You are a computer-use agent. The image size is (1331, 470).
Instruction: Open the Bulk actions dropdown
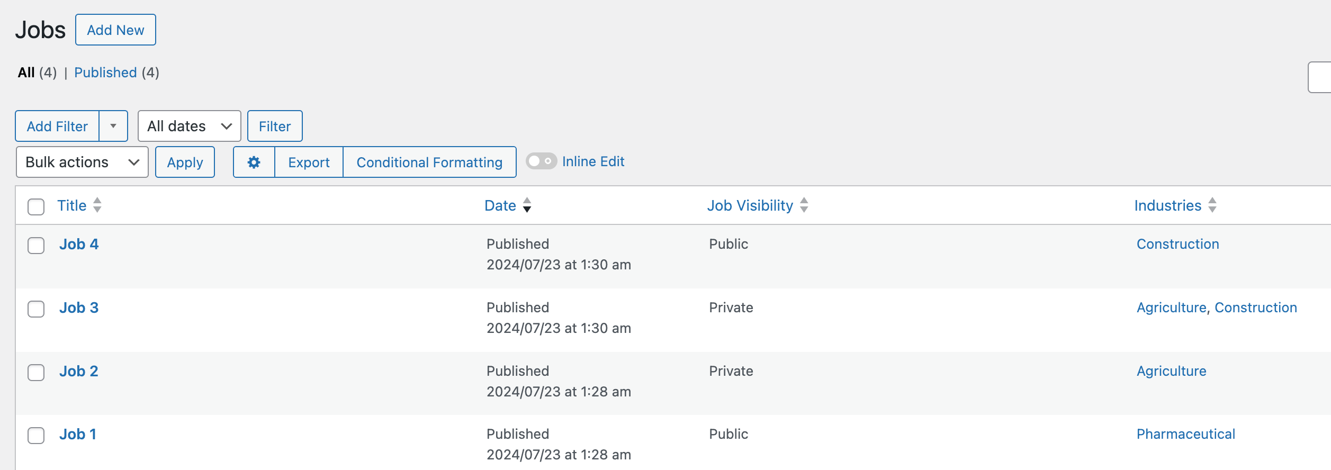pos(82,162)
